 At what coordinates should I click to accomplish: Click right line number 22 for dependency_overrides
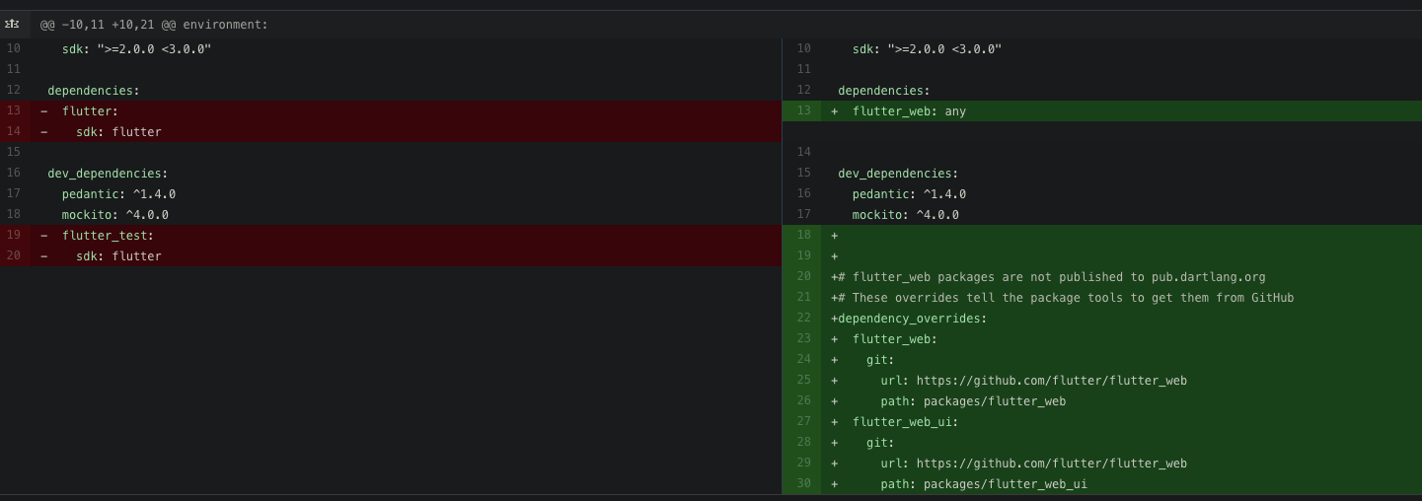(803, 318)
